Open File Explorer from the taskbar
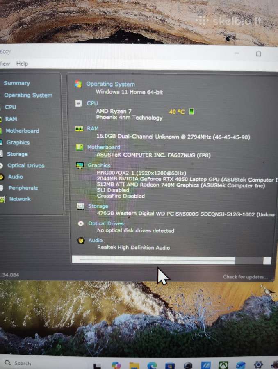Screen dimensions: 278x369 (134, 366)
